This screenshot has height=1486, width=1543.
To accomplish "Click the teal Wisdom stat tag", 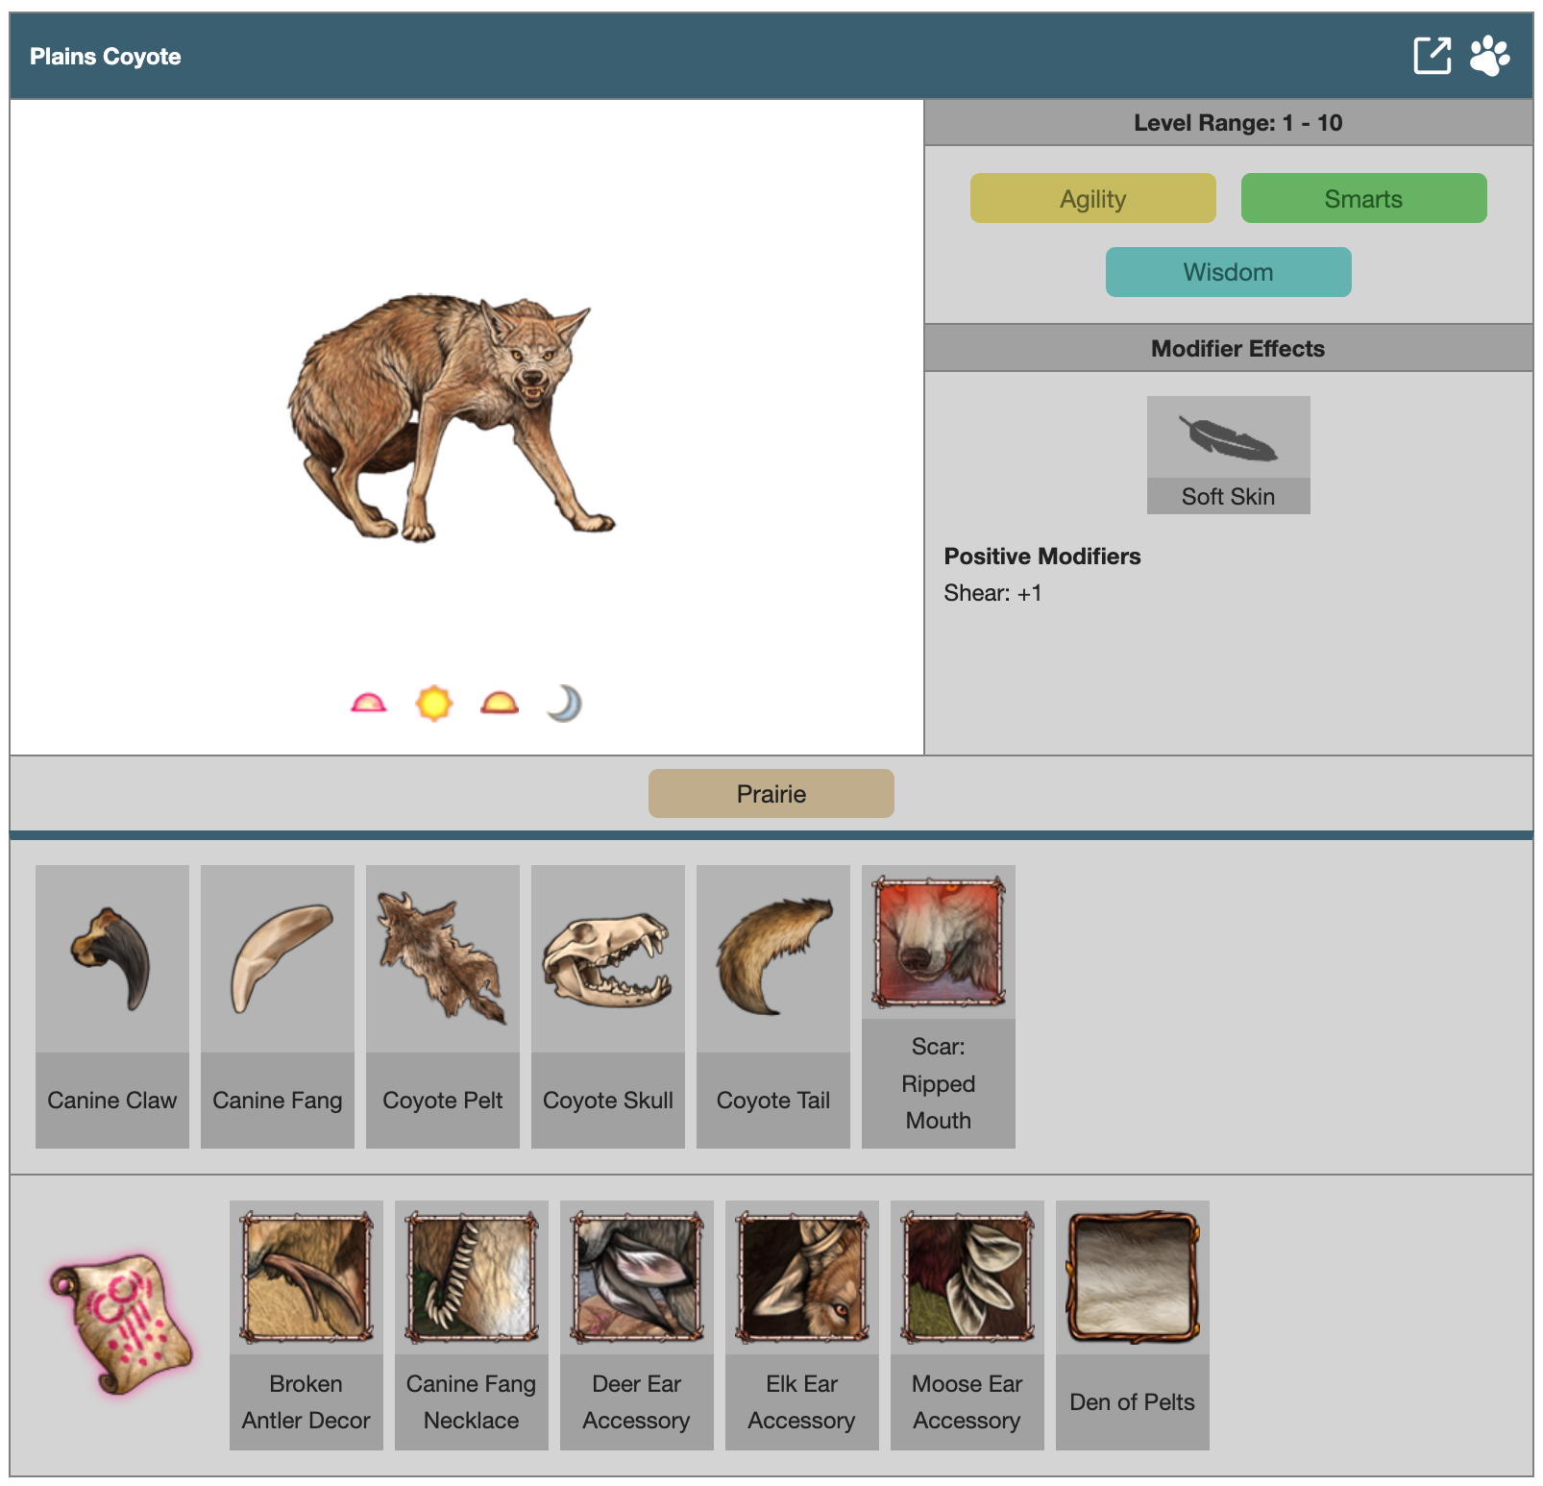I will point(1228,272).
